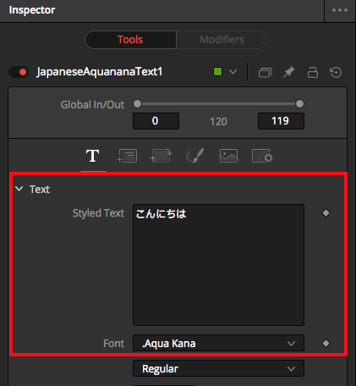Screen dimensions: 356x386
Task: Click the Global In slider left handle
Action: click(x=137, y=104)
